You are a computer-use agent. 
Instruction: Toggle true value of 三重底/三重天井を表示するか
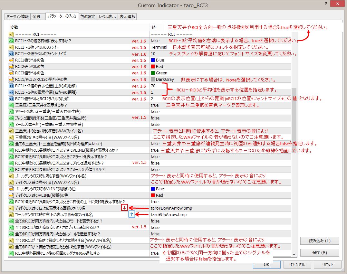click(x=155, y=105)
